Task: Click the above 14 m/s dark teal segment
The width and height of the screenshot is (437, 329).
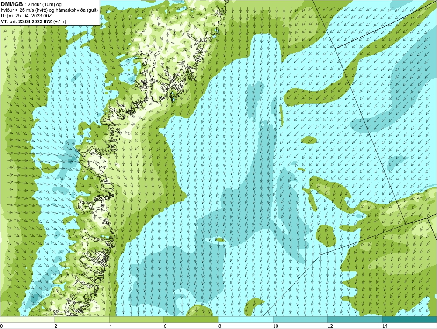Action: point(410,319)
